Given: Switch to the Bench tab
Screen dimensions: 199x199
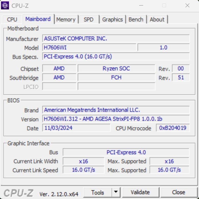Looking at the screenshot, I should (136, 20).
